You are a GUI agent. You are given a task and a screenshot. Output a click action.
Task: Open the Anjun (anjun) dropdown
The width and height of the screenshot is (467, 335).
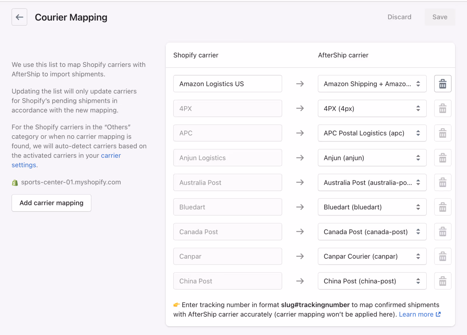pyautogui.click(x=372, y=158)
